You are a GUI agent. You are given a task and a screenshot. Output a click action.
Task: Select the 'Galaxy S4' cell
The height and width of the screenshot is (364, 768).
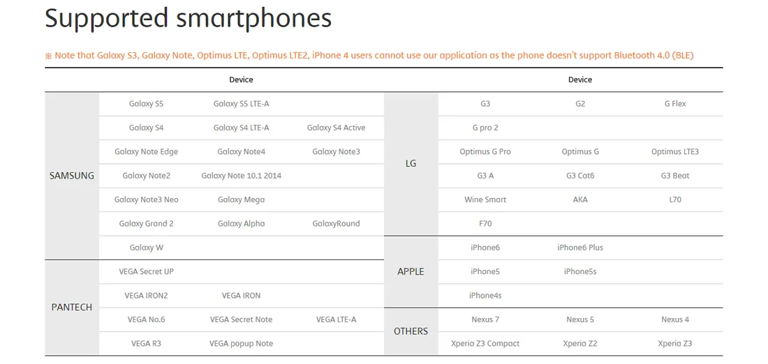147,128
